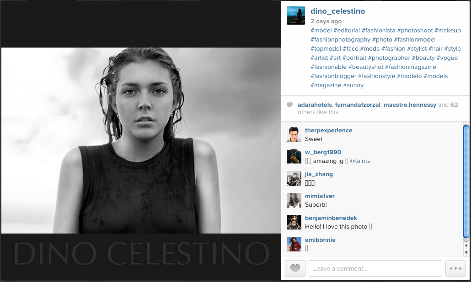
Task: Click the Leave a comment input field
Action: click(x=375, y=268)
